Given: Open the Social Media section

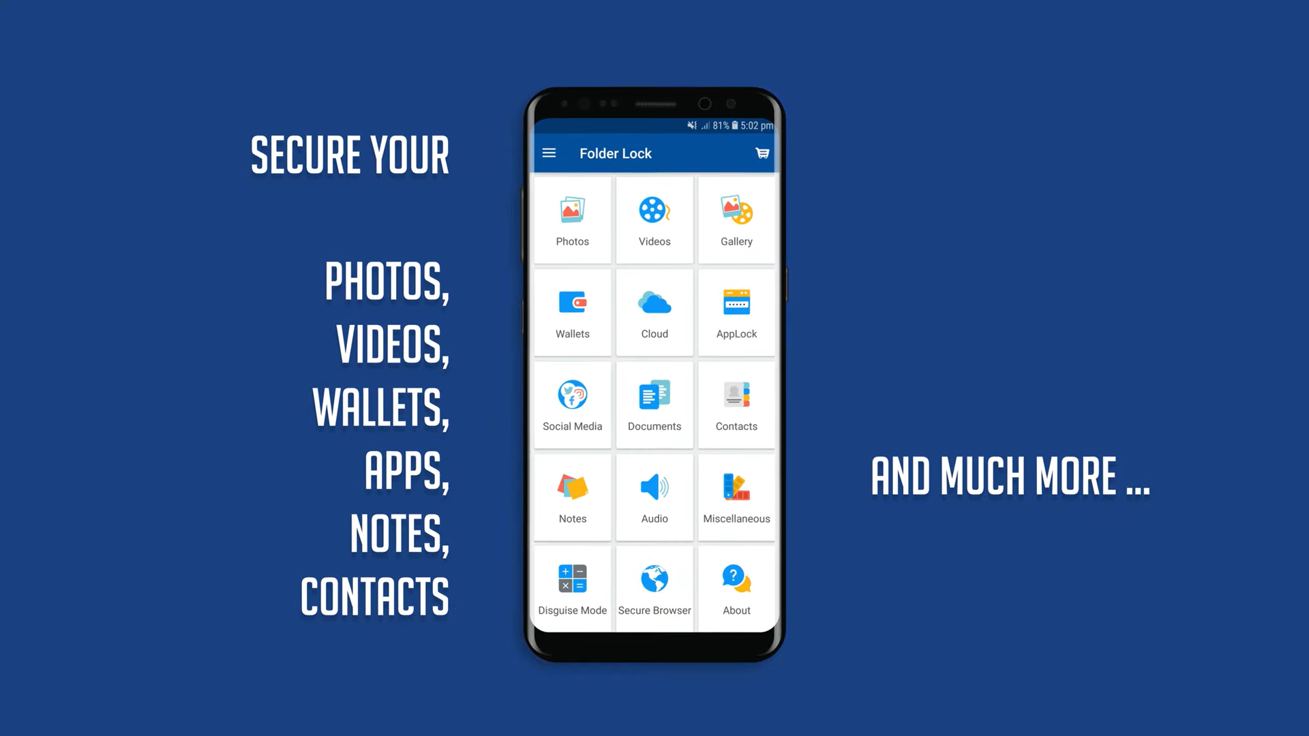Looking at the screenshot, I should click(573, 403).
